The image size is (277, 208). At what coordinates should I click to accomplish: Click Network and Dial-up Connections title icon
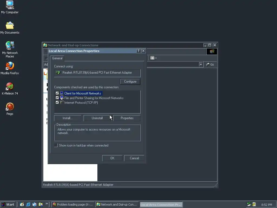coord(45,45)
